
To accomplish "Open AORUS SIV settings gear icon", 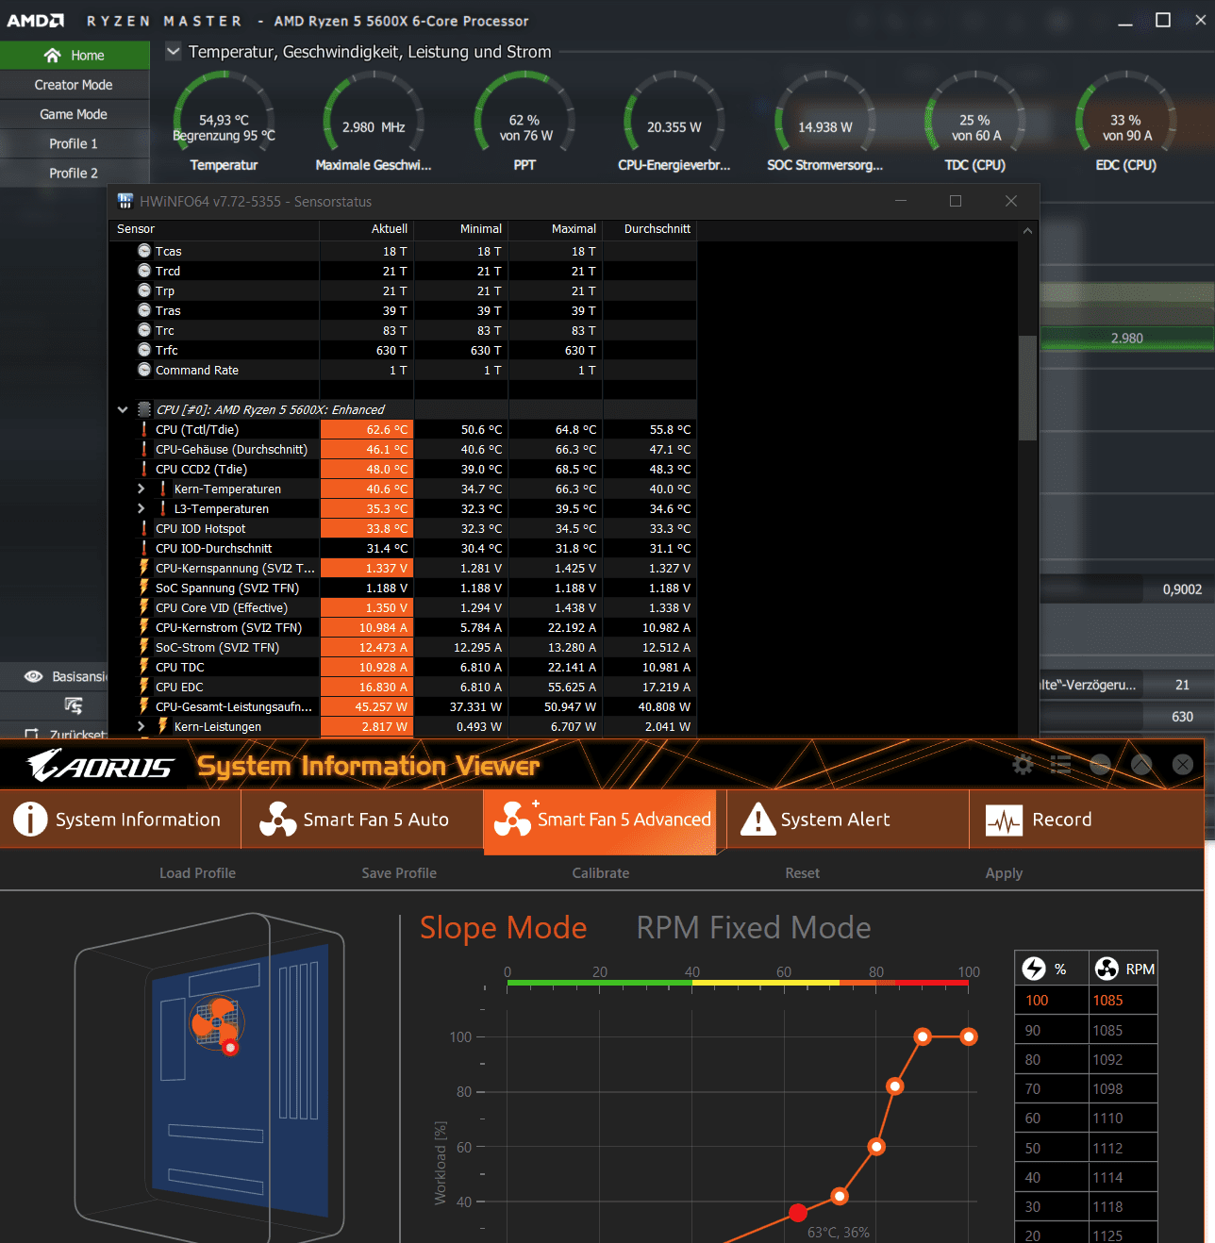I will (1023, 765).
